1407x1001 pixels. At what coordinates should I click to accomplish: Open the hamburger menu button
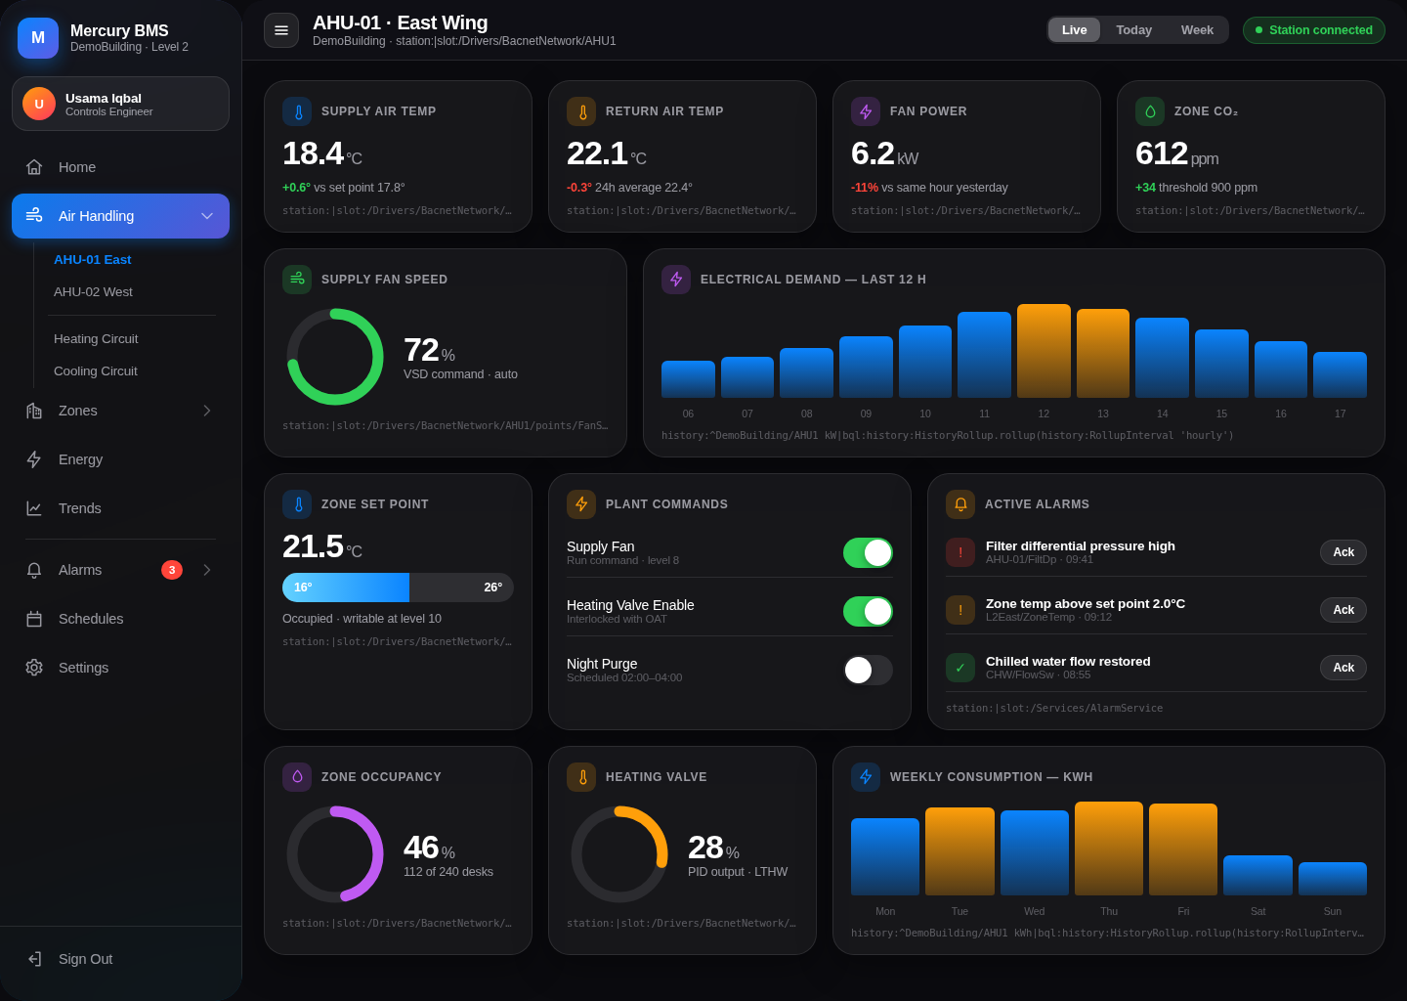pyautogui.click(x=281, y=30)
